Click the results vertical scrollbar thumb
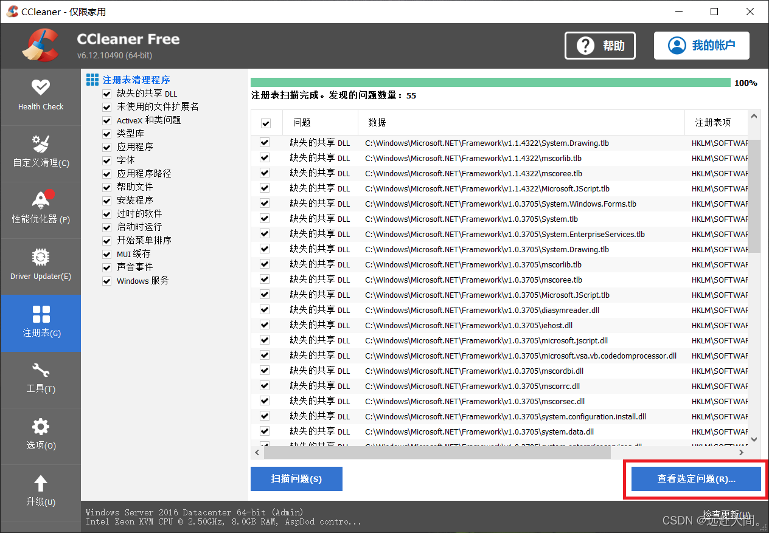769x533 pixels. pos(754,196)
